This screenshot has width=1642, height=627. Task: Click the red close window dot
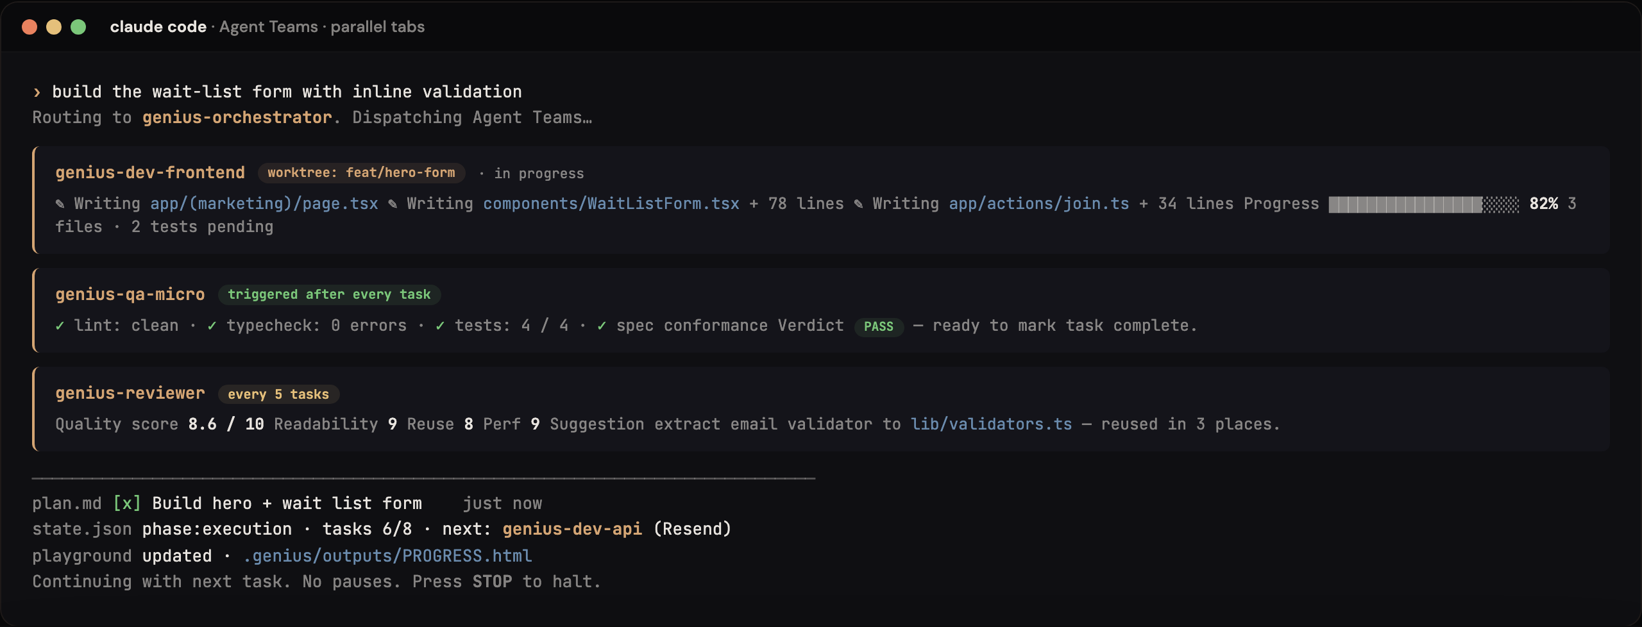[30, 27]
